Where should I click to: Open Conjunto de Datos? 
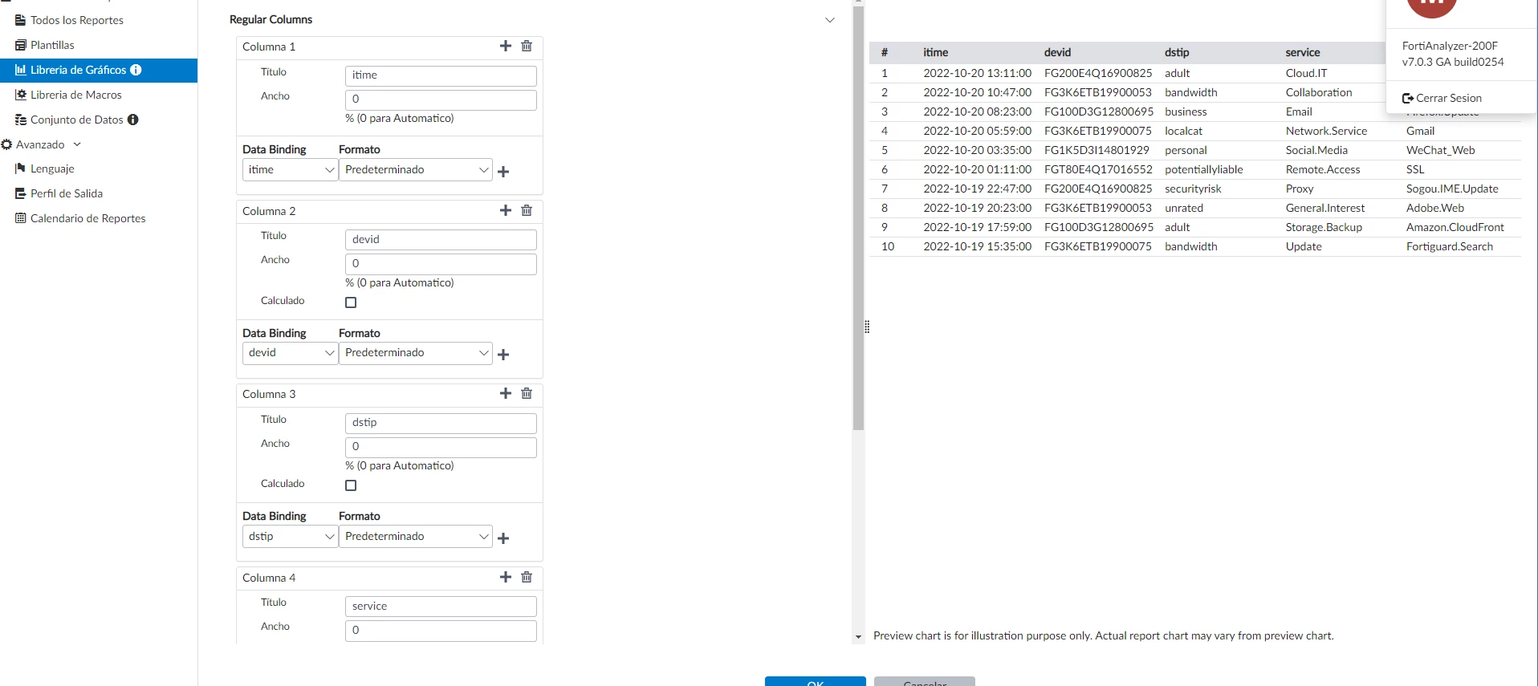coord(77,120)
